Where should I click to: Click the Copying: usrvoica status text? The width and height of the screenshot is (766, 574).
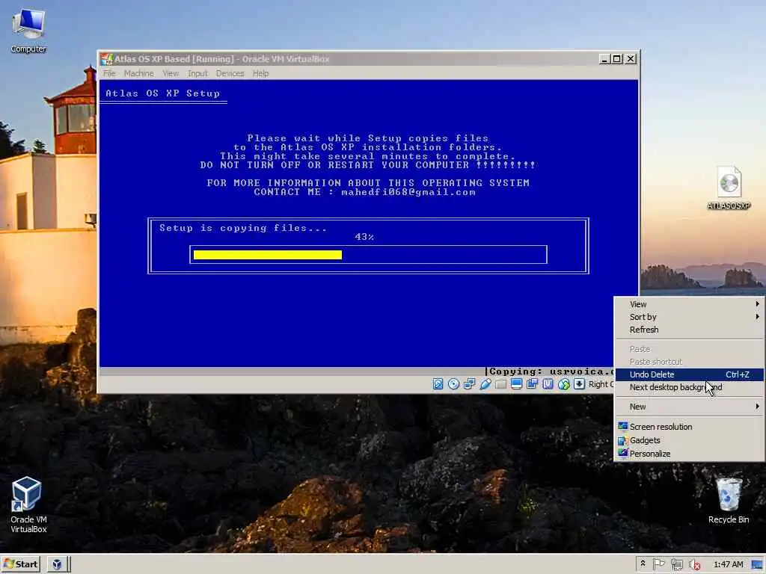click(552, 371)
